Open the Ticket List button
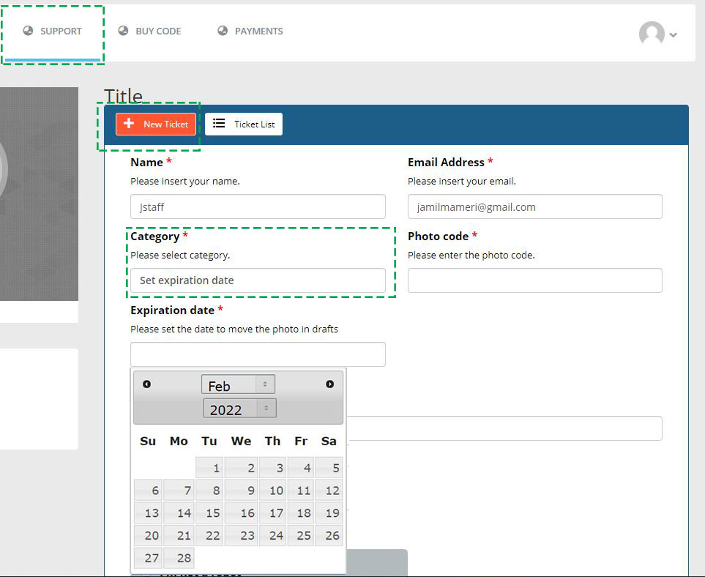The height and width of the screenshot is (577, 705). click(244, 124)
